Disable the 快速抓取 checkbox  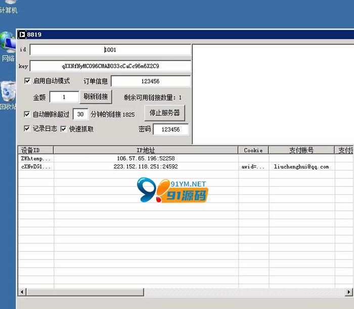pos(64,129)
